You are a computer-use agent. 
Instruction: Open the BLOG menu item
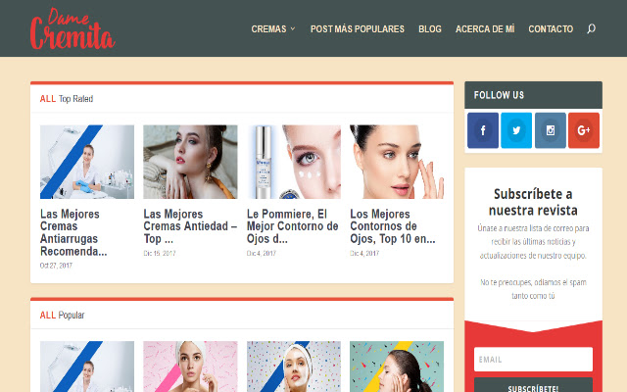[x=430, y=29]
